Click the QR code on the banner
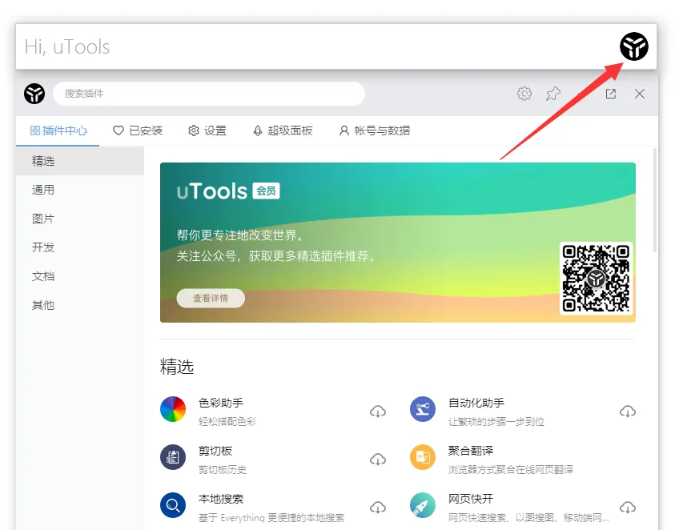Image resolution: width=683 pixels, height=530 pixels. [x=596, y=279]
